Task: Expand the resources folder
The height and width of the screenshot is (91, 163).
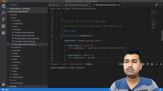Action: click(x=16, y=62)
